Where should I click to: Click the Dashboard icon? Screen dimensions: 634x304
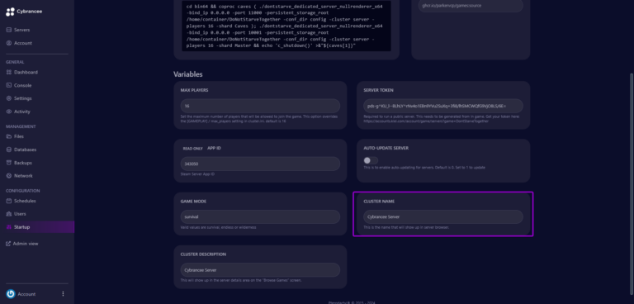(x=9, y=72)
